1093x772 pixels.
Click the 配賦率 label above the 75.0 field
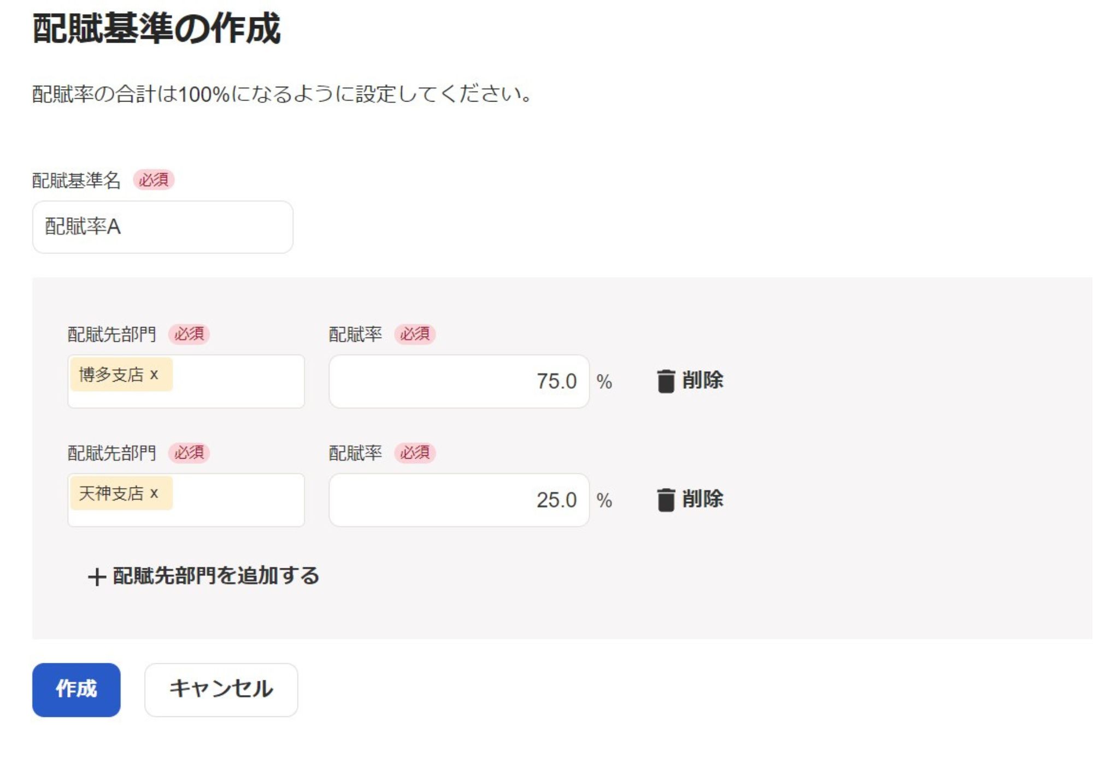pos(355,334)
